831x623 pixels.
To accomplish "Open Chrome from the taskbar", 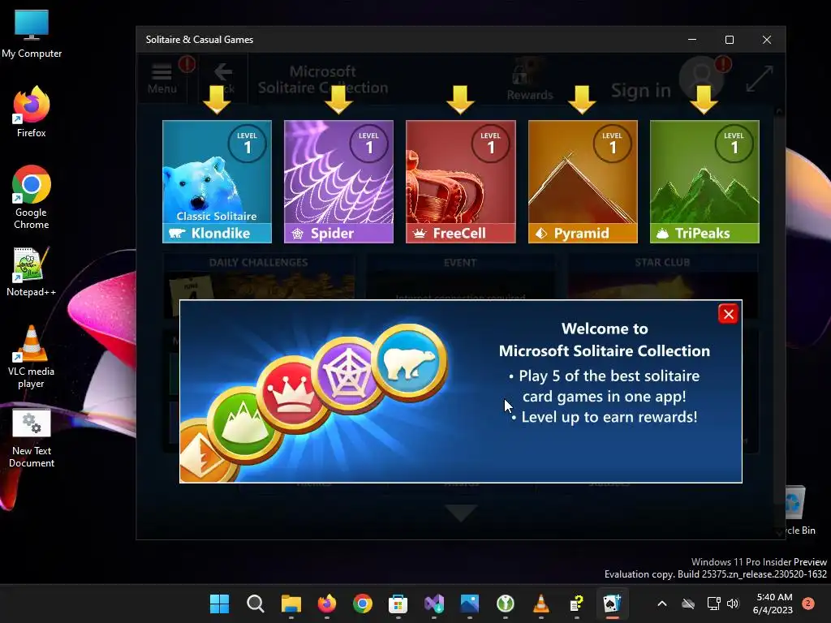I will tap(363, 604).
